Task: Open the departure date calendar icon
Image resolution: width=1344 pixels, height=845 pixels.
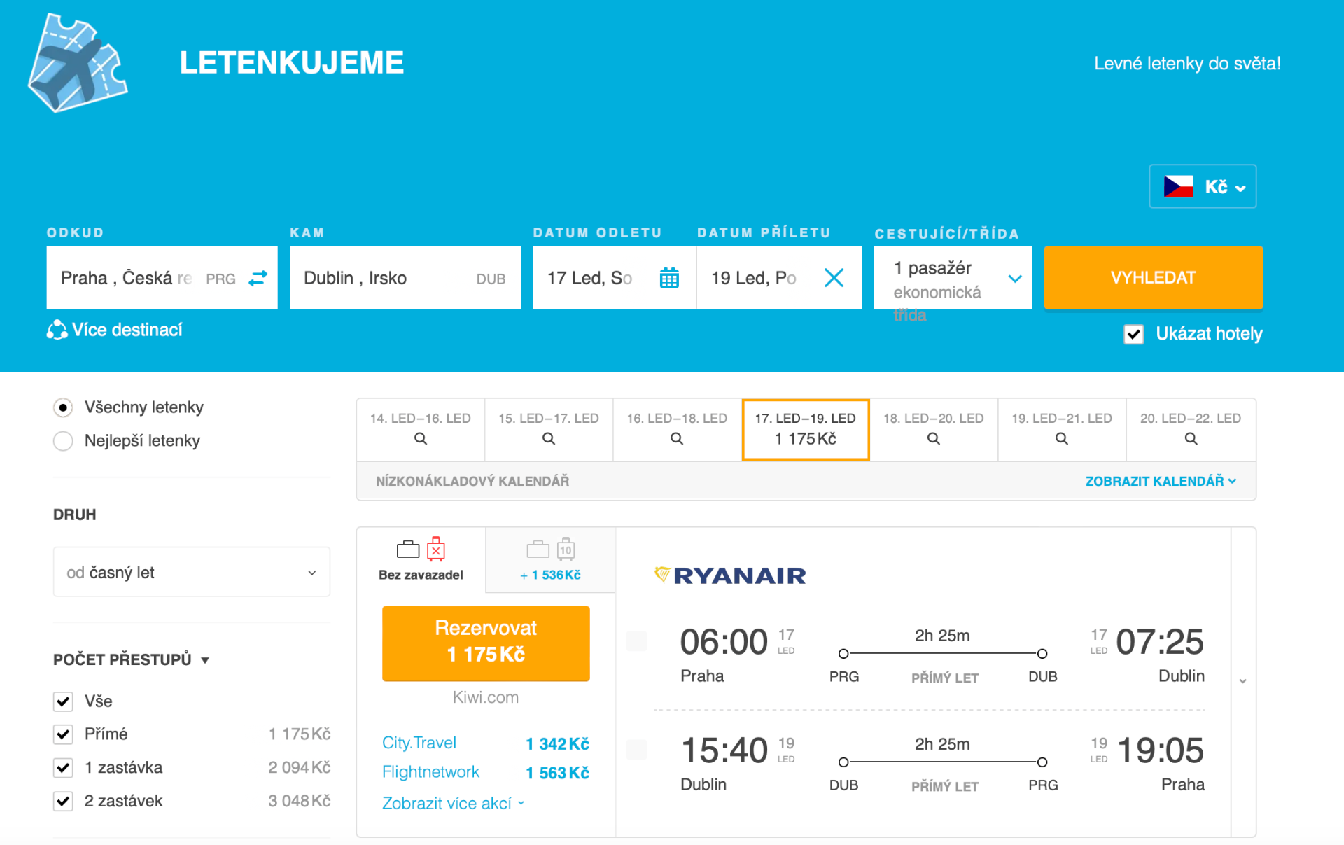Action: pos(668,278)
